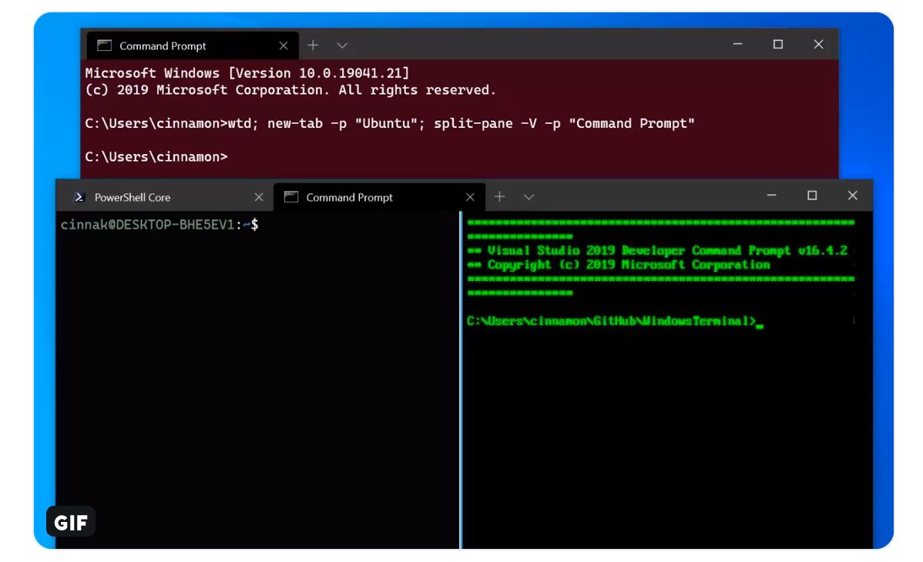Click the cmd icon on the back window tab

coord(105,45)
